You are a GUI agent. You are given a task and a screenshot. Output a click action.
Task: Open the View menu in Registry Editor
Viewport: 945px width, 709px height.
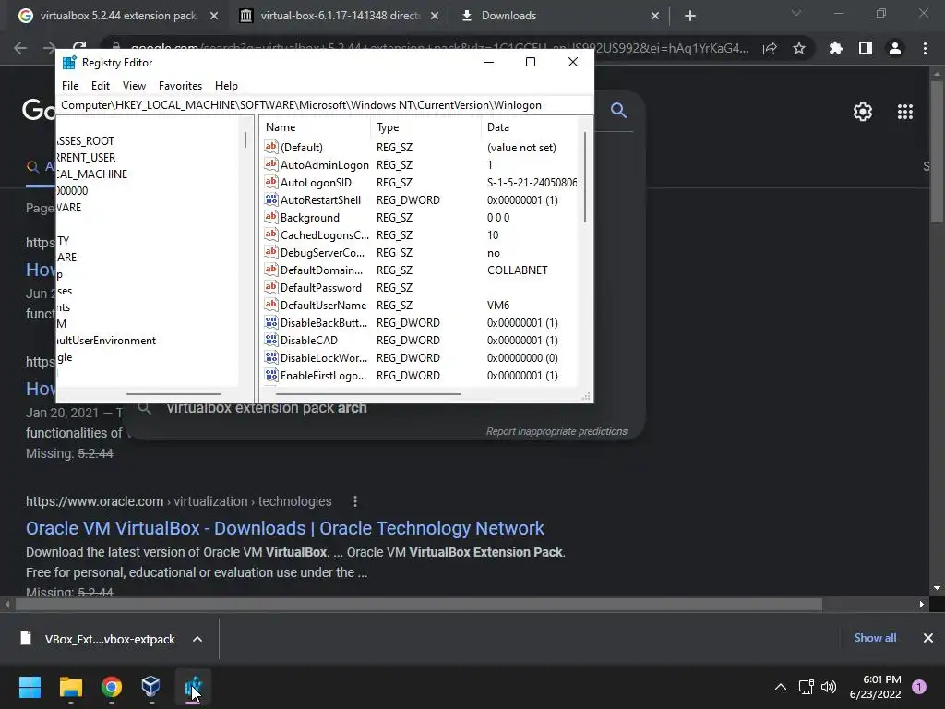pos(134,86)
